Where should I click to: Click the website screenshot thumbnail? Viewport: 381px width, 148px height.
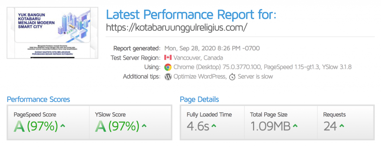52,33
